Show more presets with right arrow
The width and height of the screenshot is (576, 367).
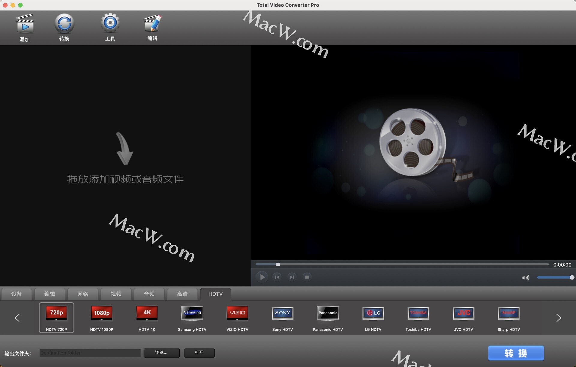[559, 318]
